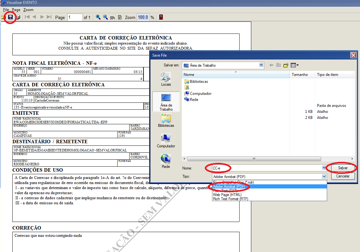Click the page number input field
The image size is (360, 252).
click(75, 17)
